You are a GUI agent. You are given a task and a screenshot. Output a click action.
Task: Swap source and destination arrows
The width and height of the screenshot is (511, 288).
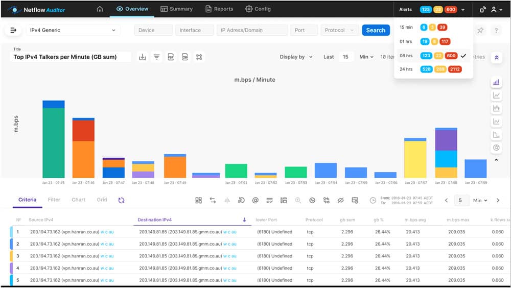click(213, 200)
